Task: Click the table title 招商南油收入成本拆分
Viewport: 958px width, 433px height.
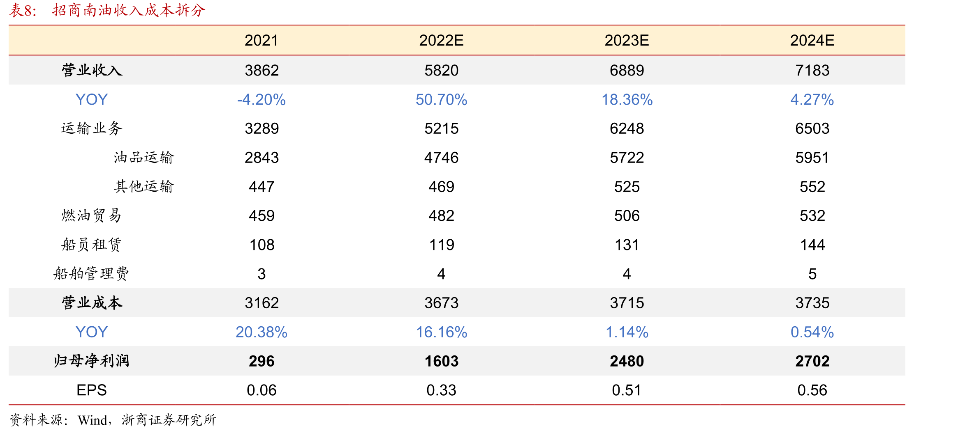Action: 129,10
